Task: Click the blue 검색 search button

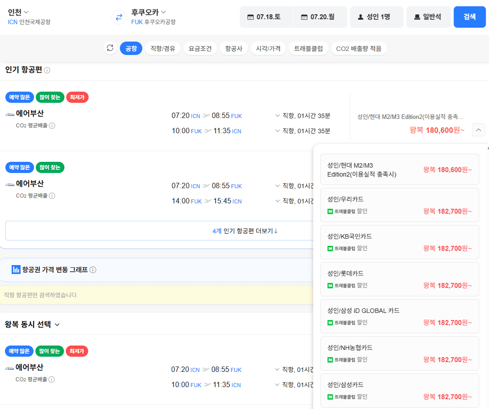Action: click(469, 17)
